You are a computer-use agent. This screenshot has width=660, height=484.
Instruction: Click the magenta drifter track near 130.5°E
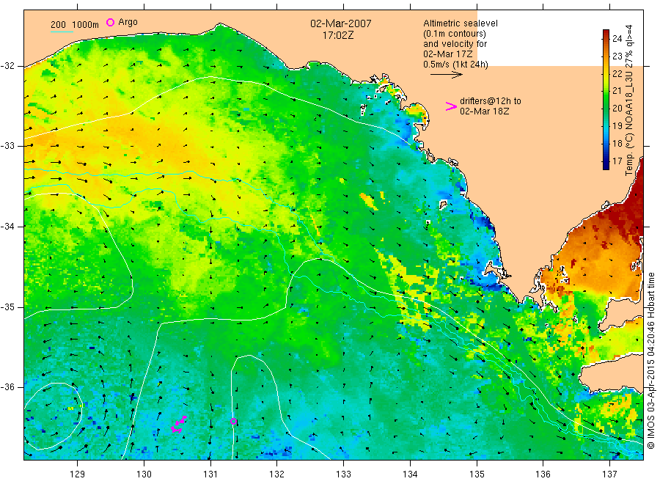[179, 424]
